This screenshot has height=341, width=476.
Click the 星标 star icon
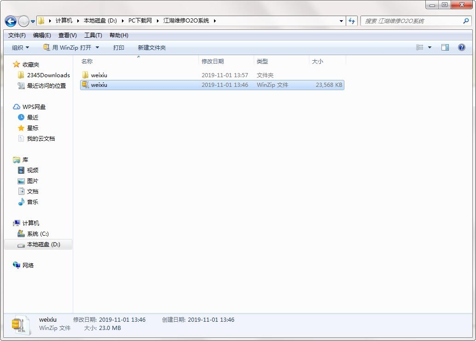click(21, 128)
